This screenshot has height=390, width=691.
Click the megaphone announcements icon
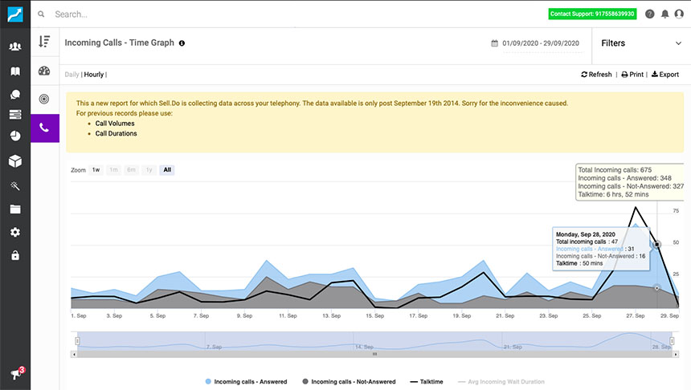tap(17, 373)
